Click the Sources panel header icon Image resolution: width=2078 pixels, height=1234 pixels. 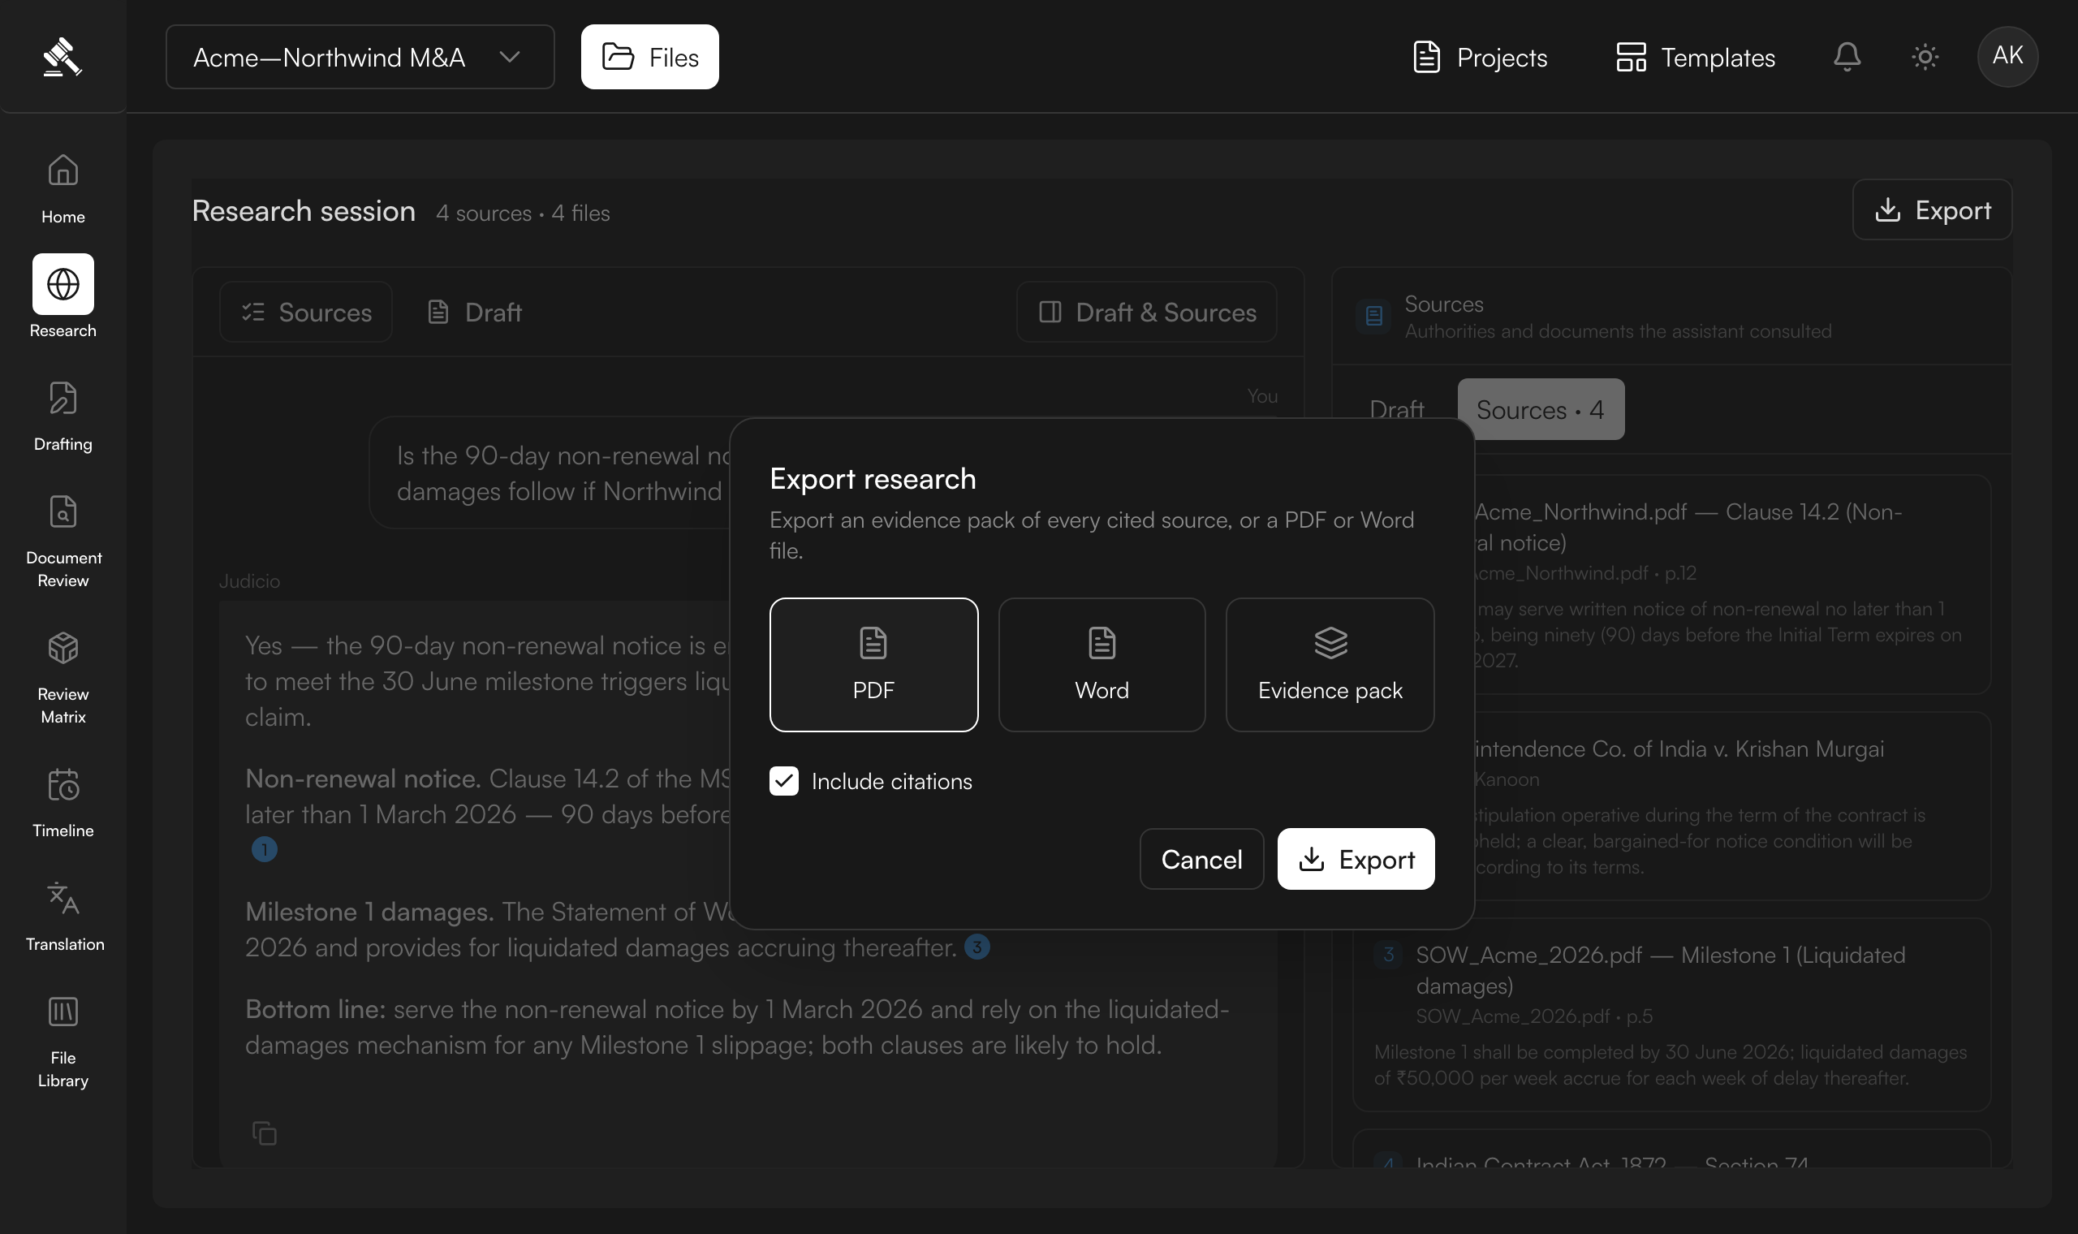pos(1374,316)
